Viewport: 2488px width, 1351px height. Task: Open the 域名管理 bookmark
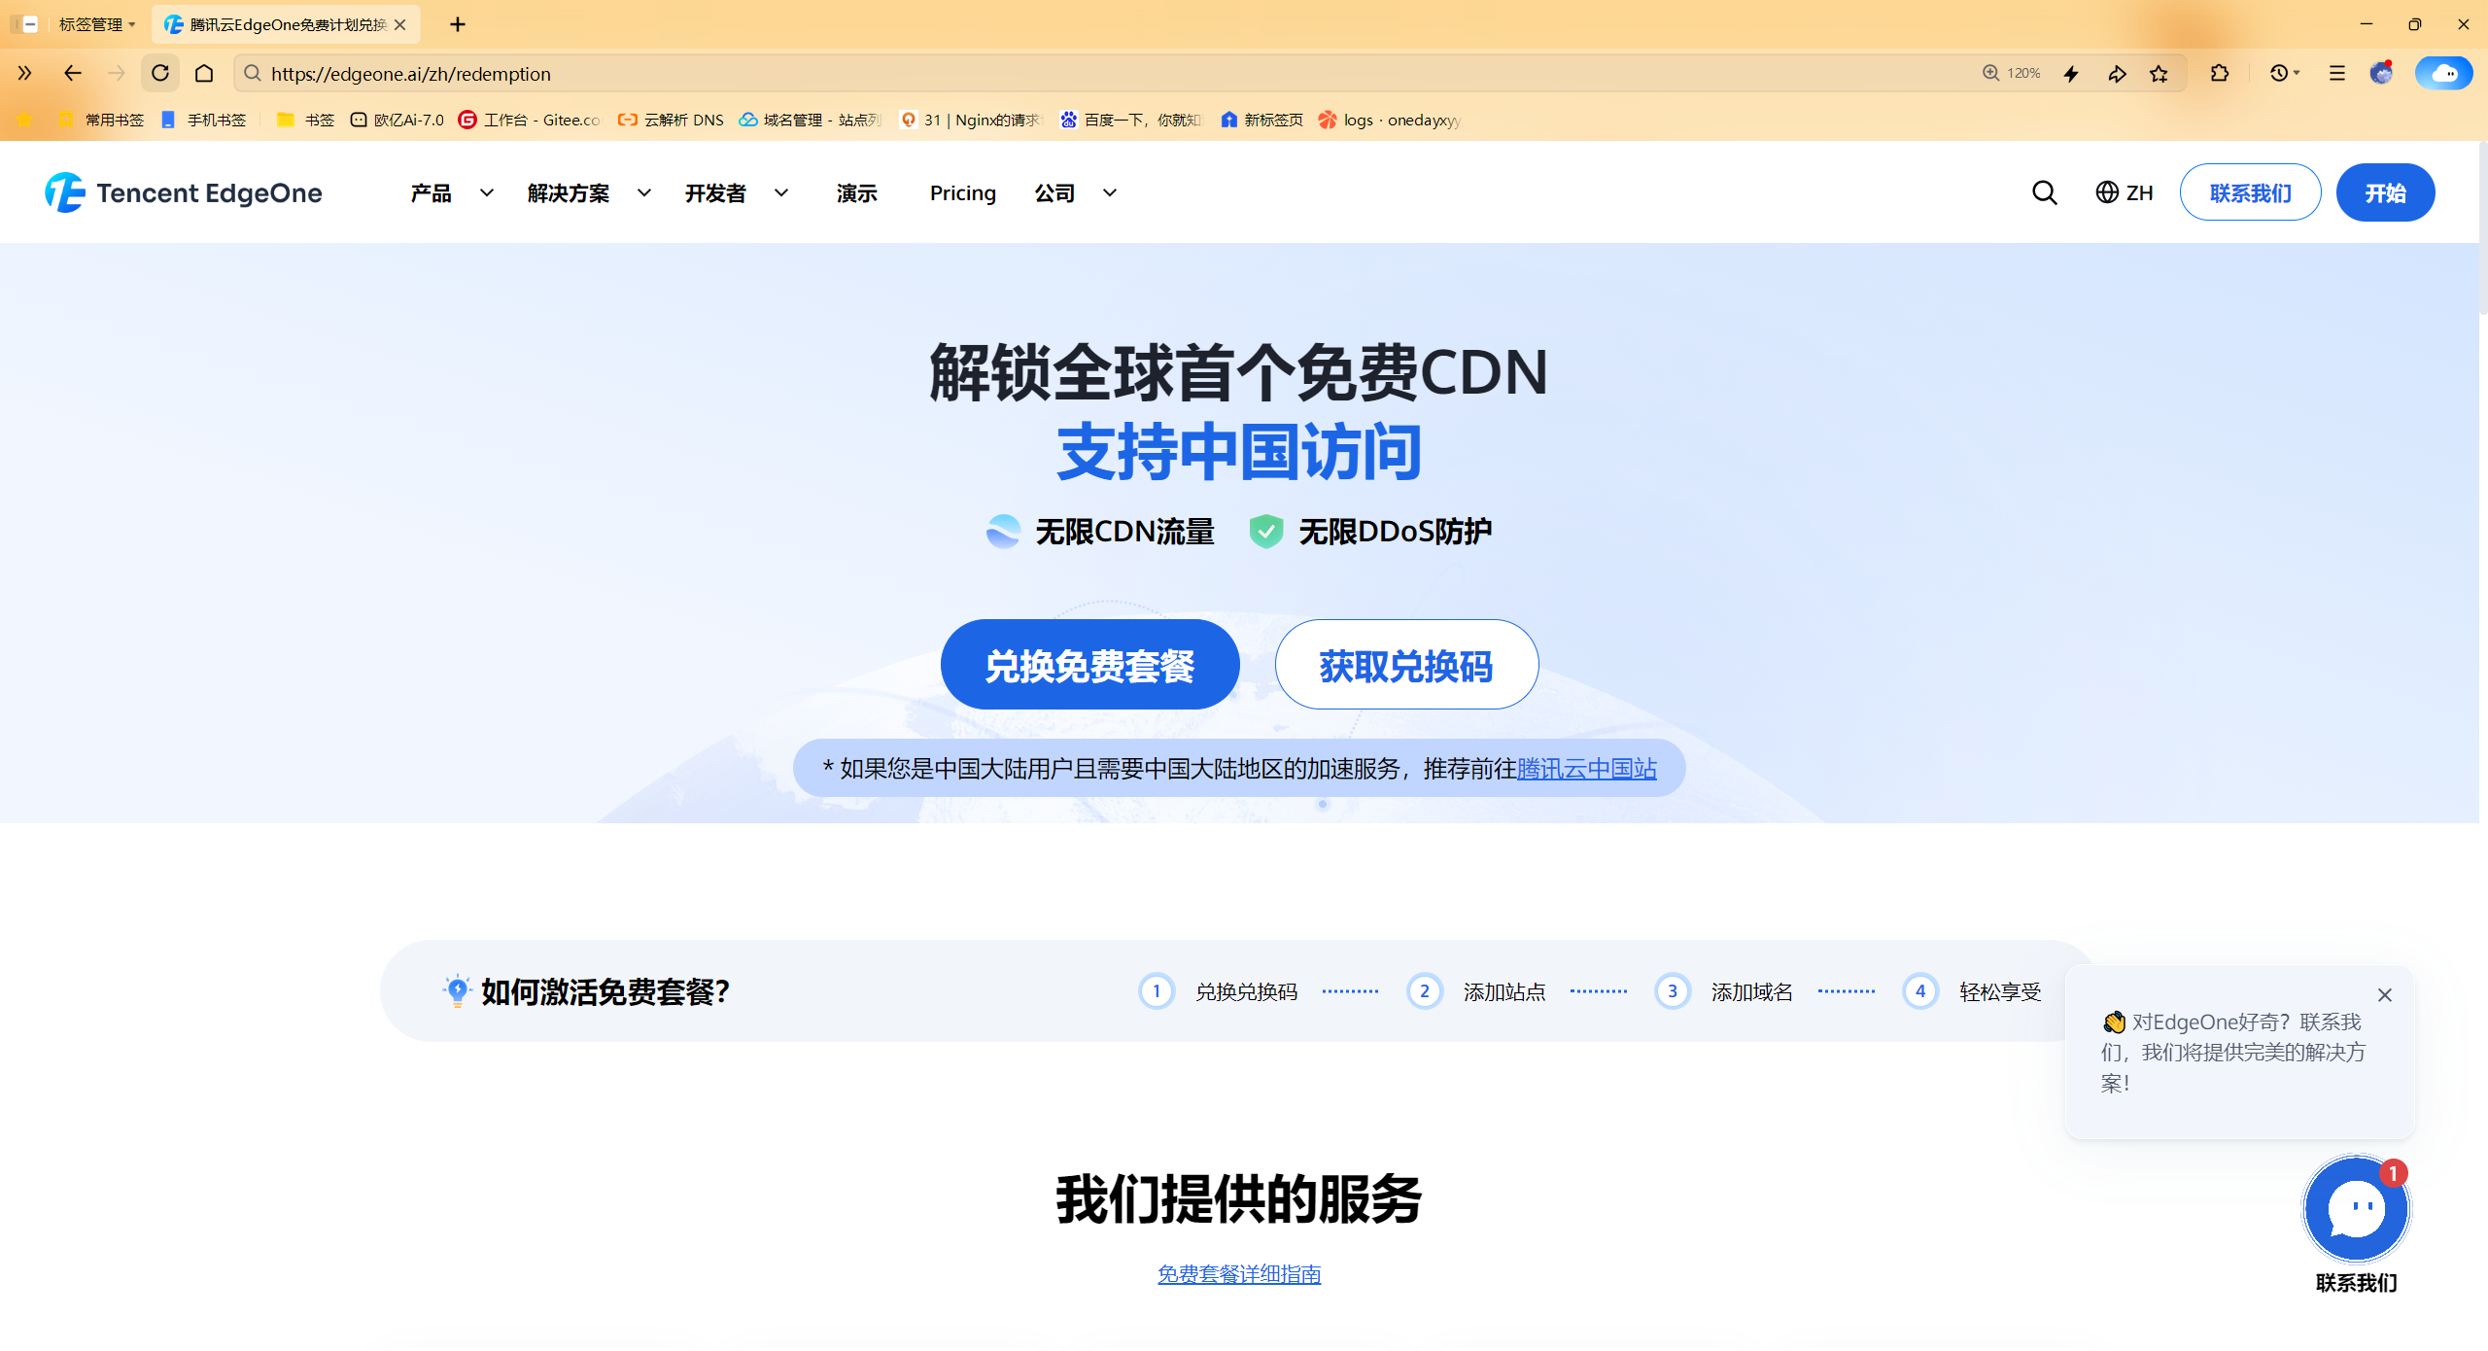(811, 120)
